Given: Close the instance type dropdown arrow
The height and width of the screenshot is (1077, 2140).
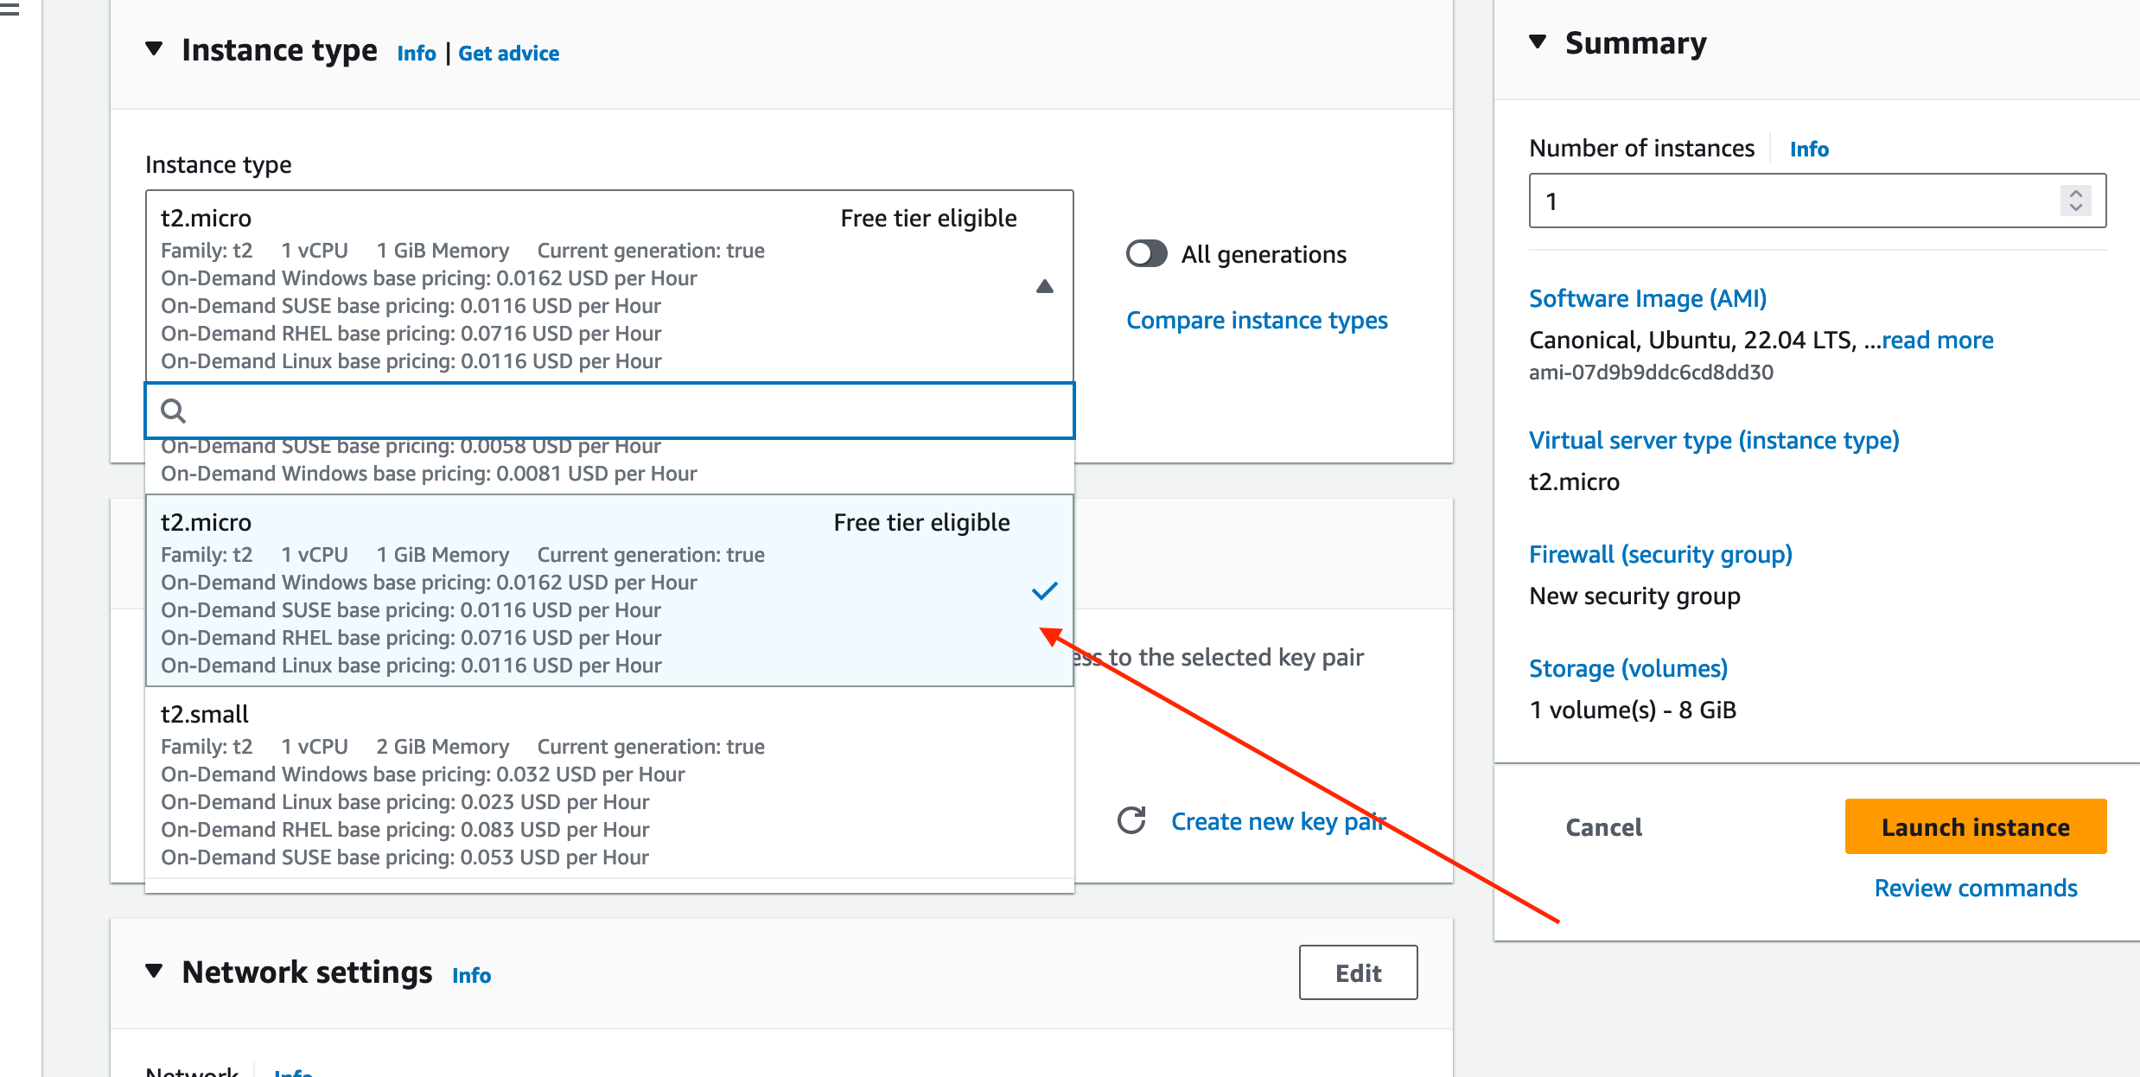Looking at the screenshot, I should click(x=1044, y=286).
